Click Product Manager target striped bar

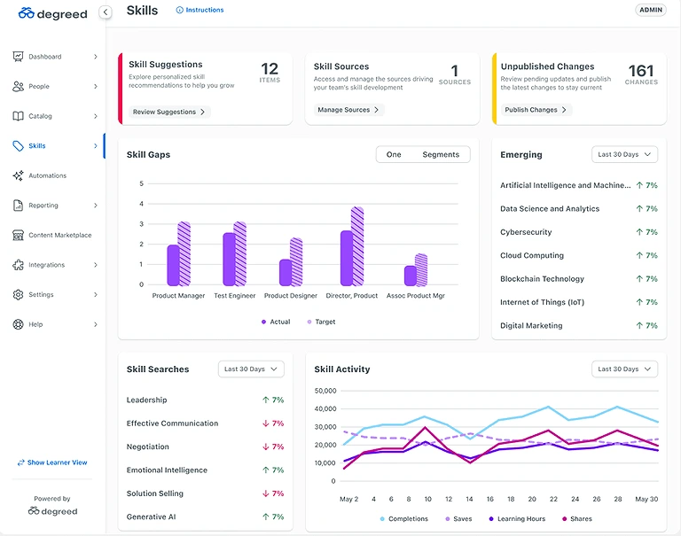(184, 254)
